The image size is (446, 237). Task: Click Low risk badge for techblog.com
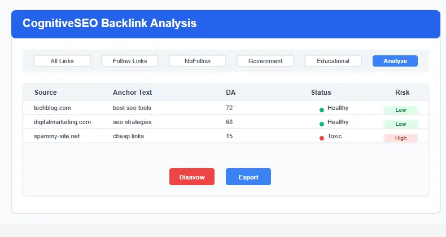pyautogui.click(x=400, y=110)
